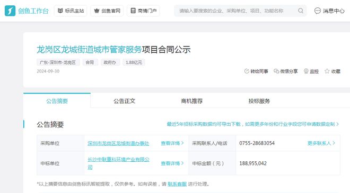Switch to the 公告正文 tab
Screen dimensions: 350x193
point(124,101)
